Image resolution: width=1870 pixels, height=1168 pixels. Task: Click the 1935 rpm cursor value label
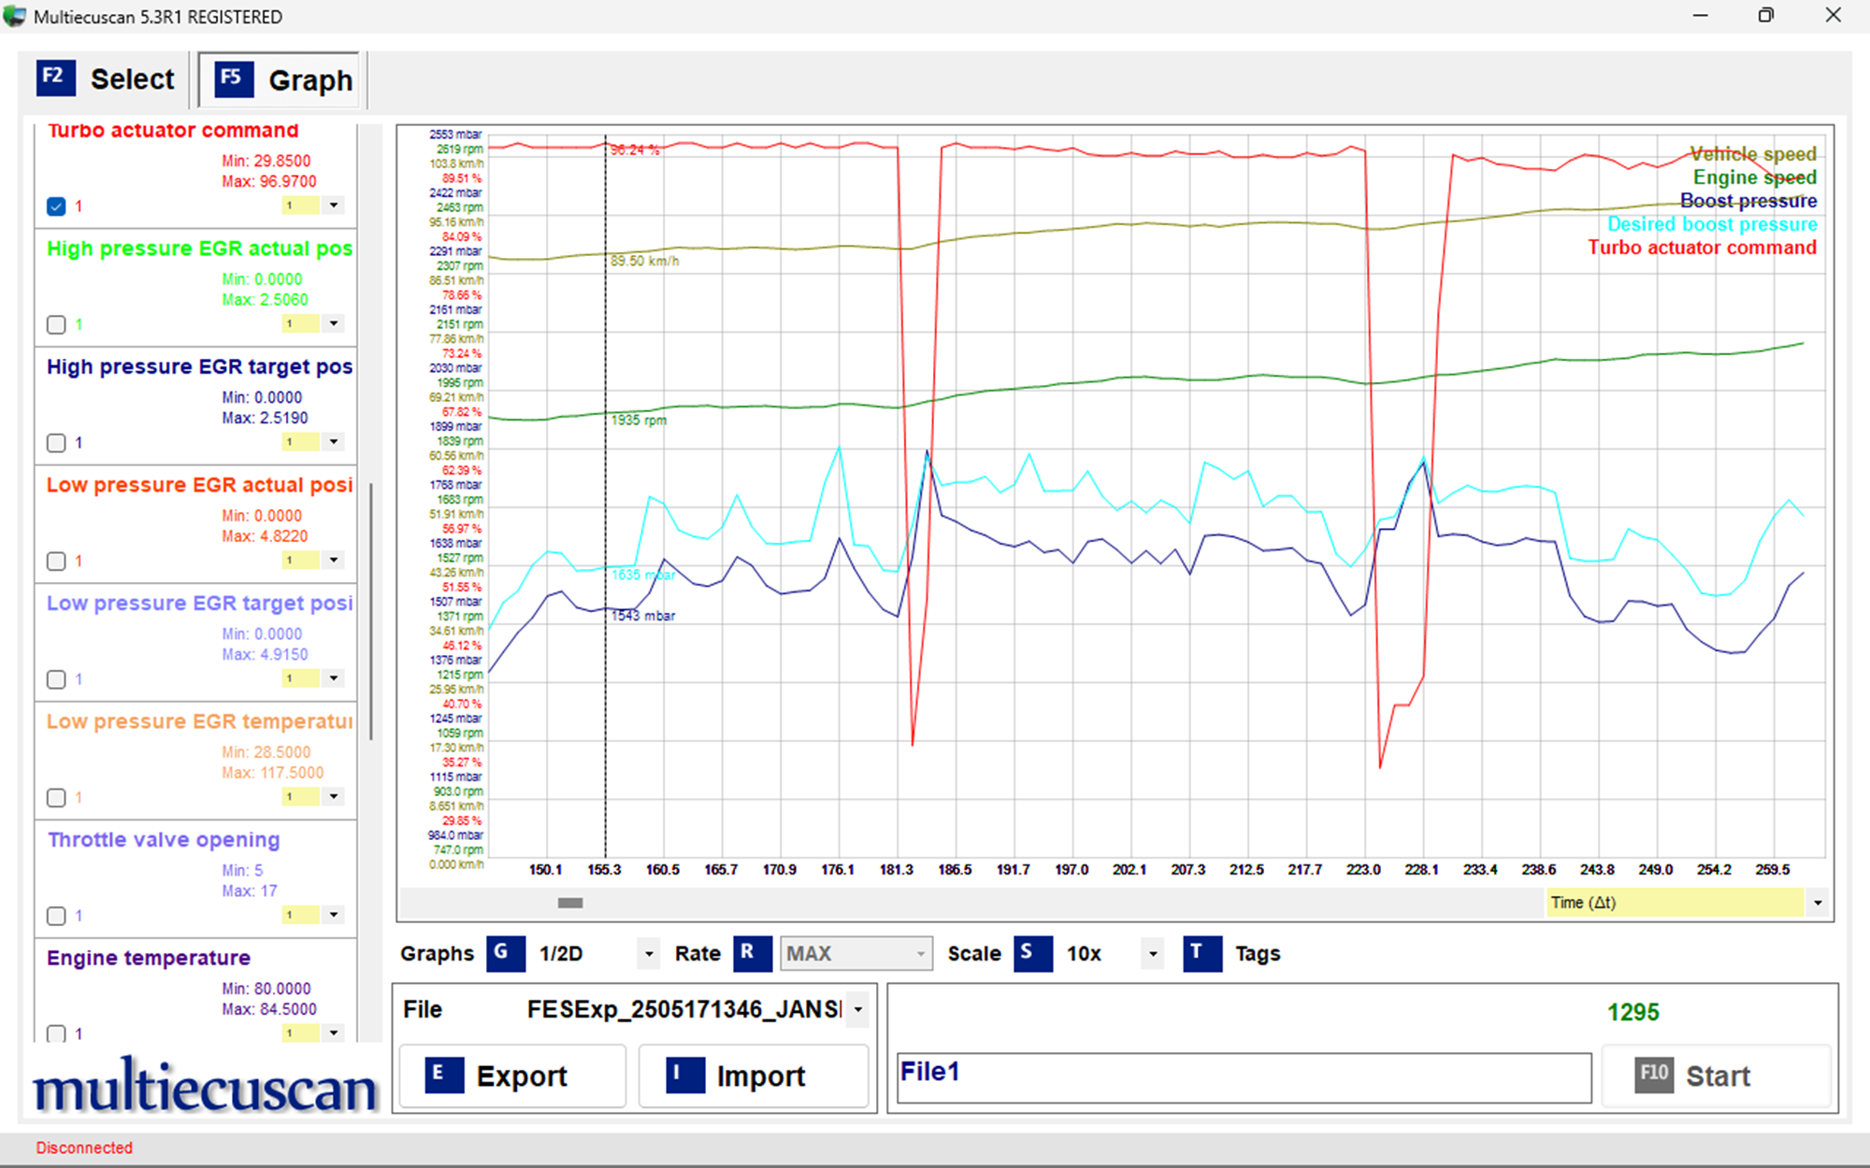point(639,420)
